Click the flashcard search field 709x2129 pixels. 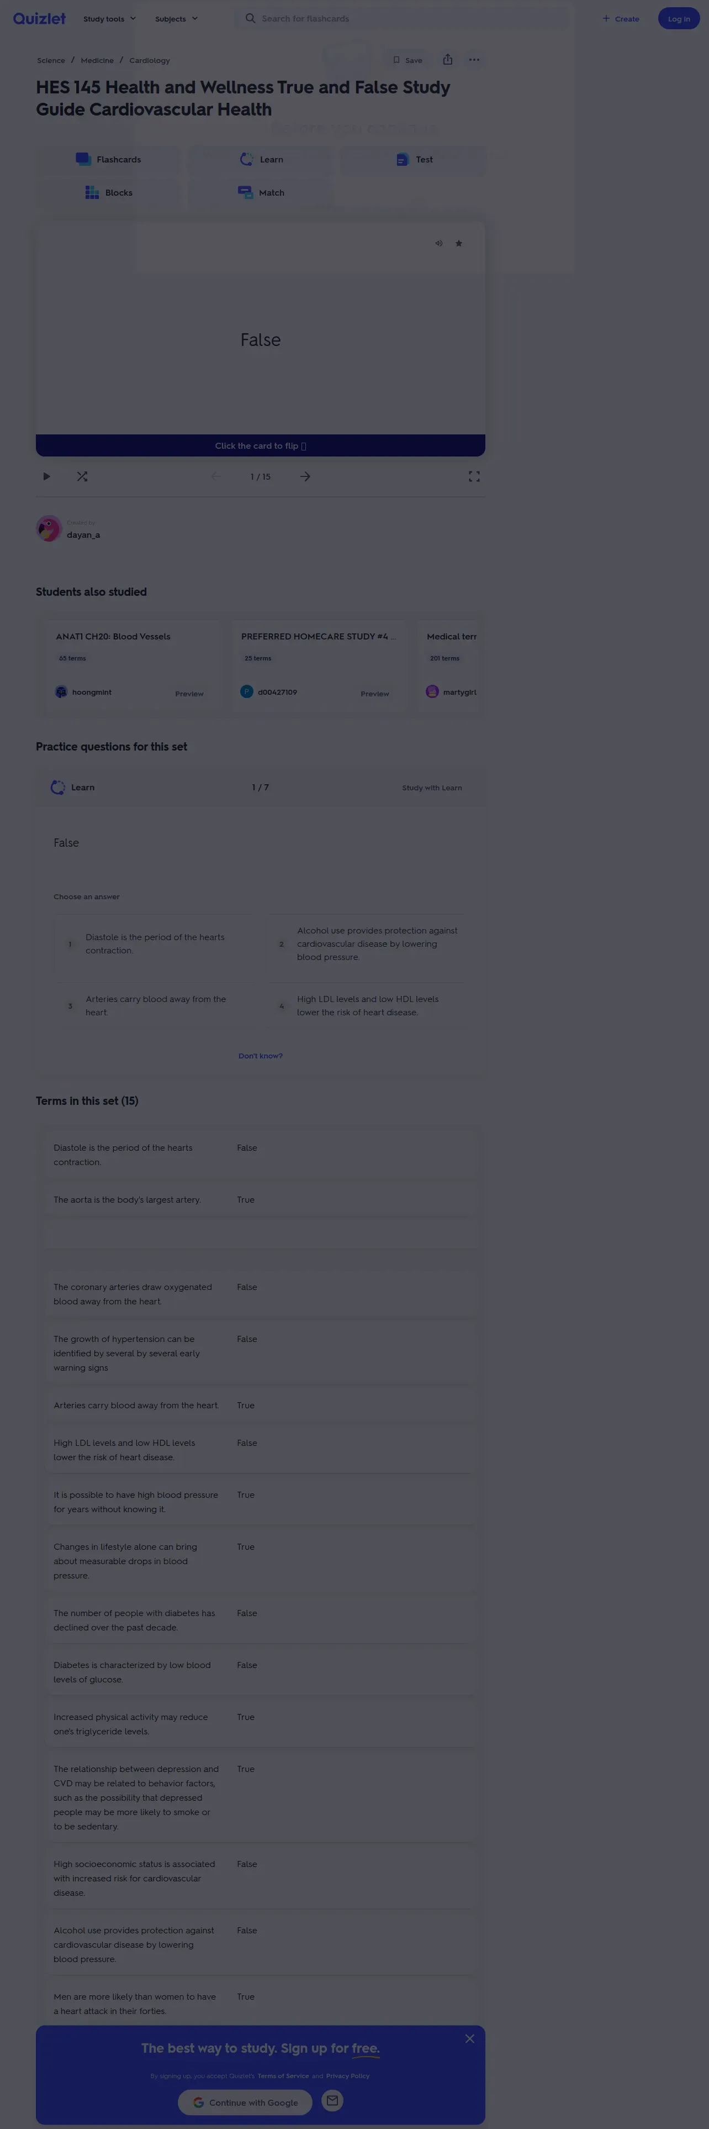coord(404,19)
